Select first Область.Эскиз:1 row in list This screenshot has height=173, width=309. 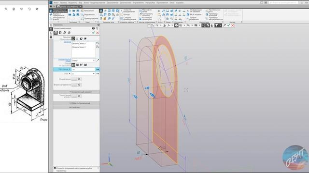[84, 44]
